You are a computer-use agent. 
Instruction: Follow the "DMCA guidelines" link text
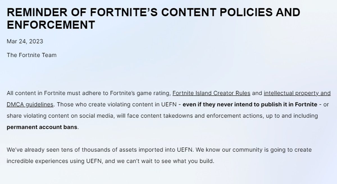(30, 104)
